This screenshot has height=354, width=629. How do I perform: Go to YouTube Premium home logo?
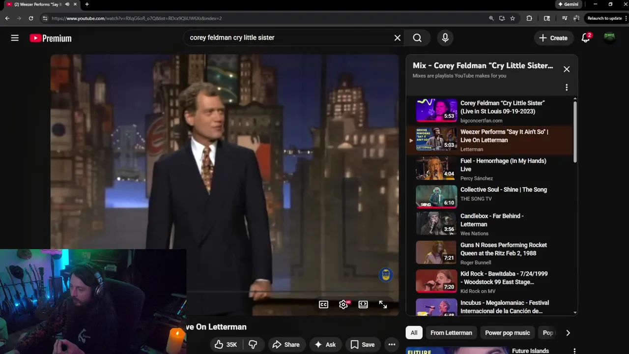50,38
